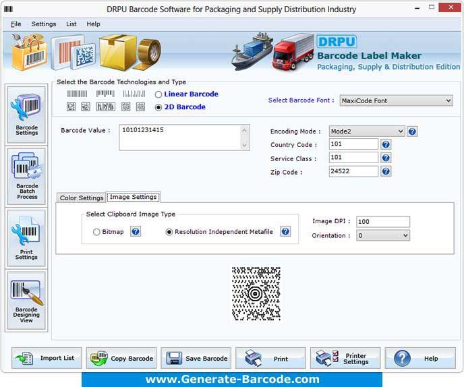Click the fourth 2D barcode sample icon
The width and height of the screenshot is (464, 387).
click(125, 107)
